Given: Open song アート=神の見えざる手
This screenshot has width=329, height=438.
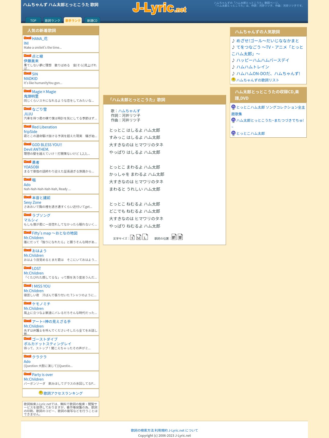Looking at the screenshot, I should [x=51, y=322].
